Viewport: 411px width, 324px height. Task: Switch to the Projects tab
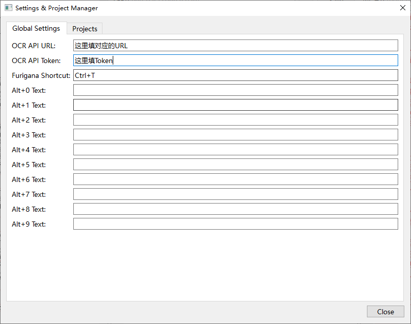pyautogui.click(x=85, y=29)
